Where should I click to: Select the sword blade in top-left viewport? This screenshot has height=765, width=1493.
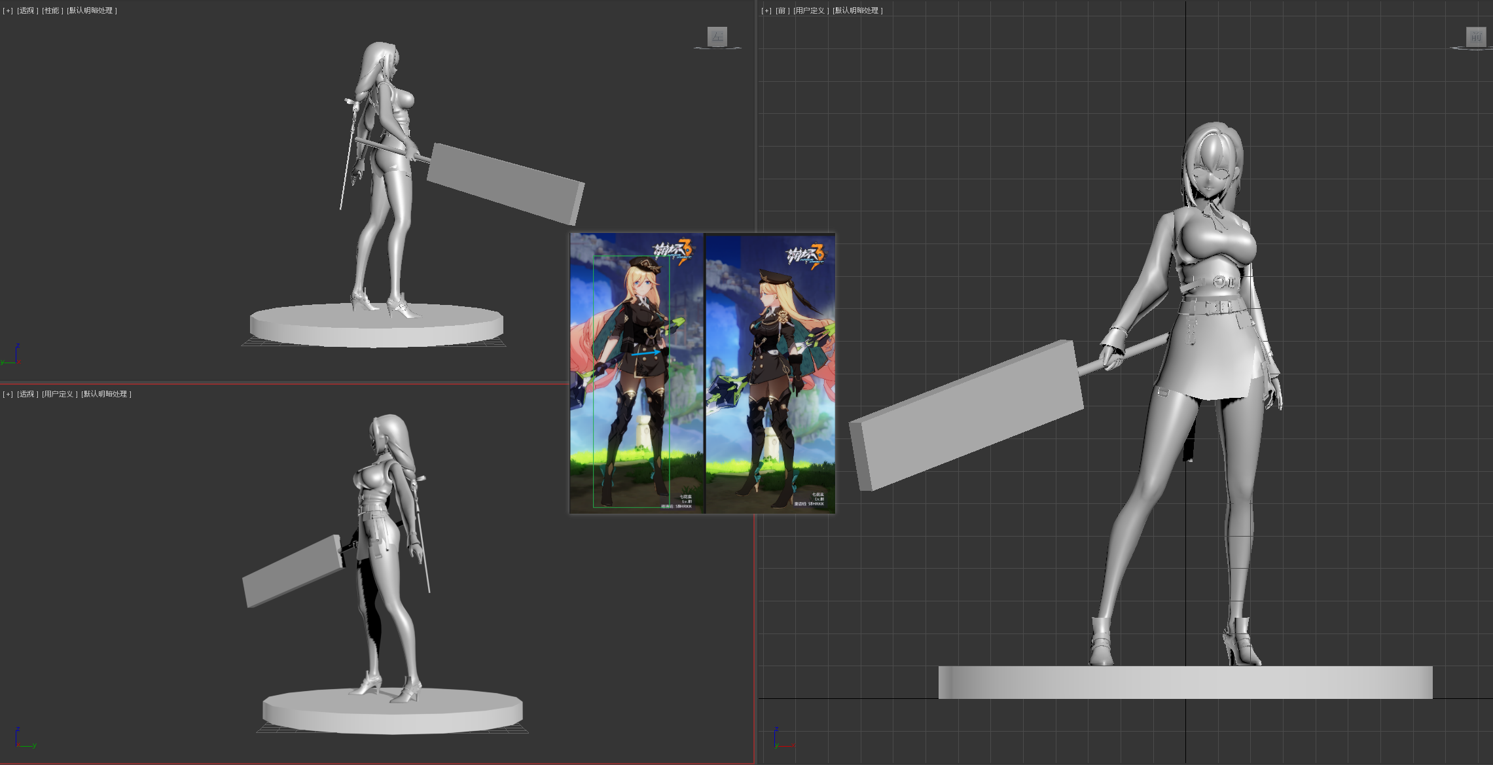tap(505, 183)
